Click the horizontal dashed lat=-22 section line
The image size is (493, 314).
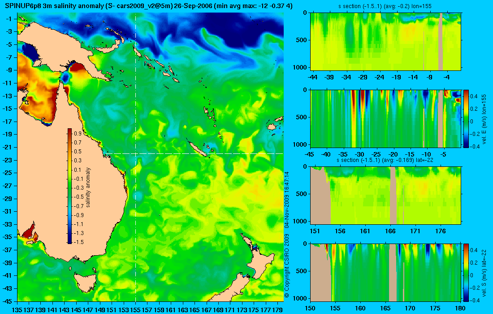(x=194, y=153)
